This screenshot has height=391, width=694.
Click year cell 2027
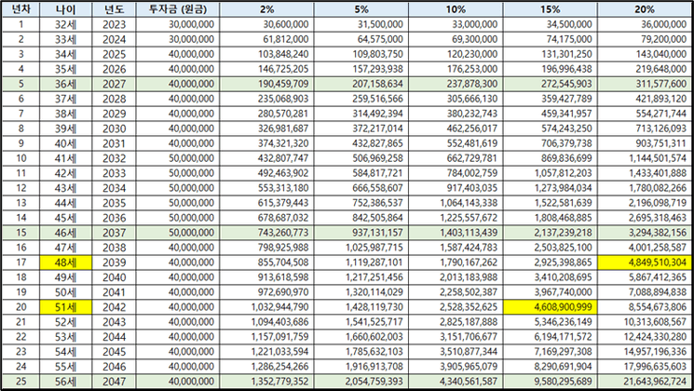pyautogui.click(x=114, y=84)
